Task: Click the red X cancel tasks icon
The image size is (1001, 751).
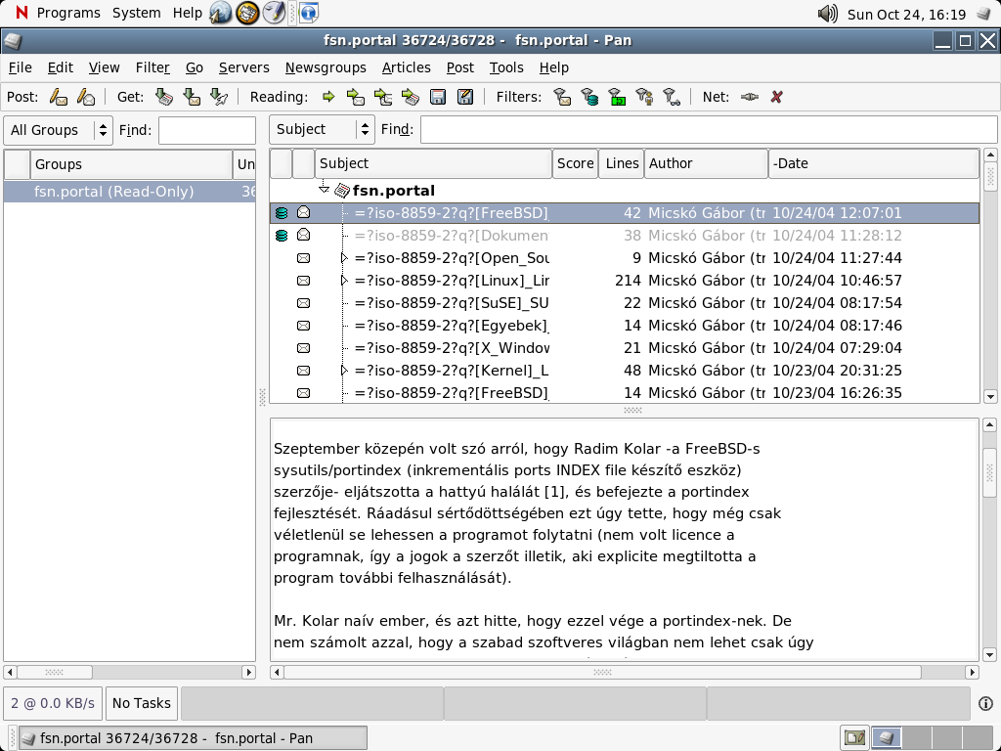Action: coord(777,97)
